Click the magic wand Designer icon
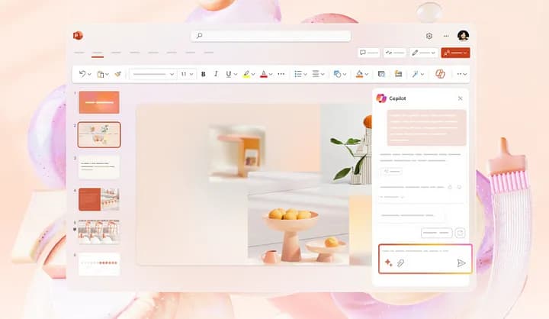 click(x=416, y=74)
